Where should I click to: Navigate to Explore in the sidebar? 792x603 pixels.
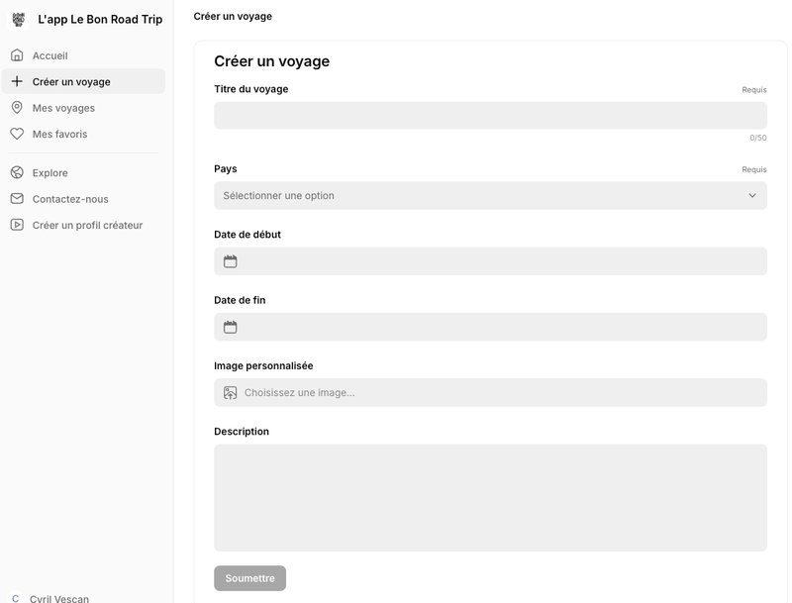tap(83, 172)
